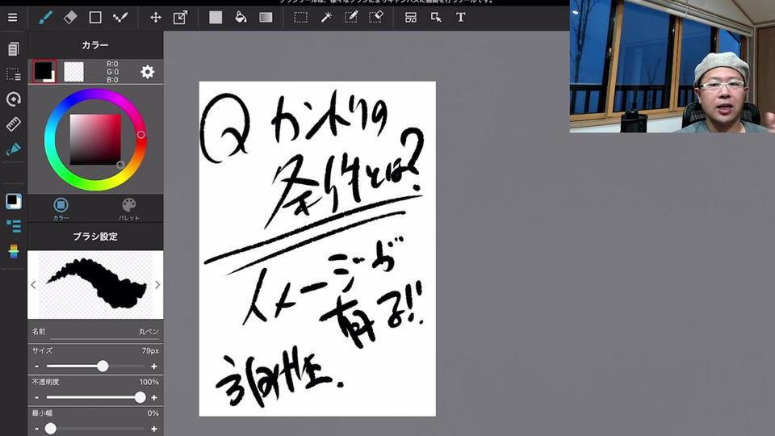
Task: Toggle the color panel sidebar icon
Action: 14,201
